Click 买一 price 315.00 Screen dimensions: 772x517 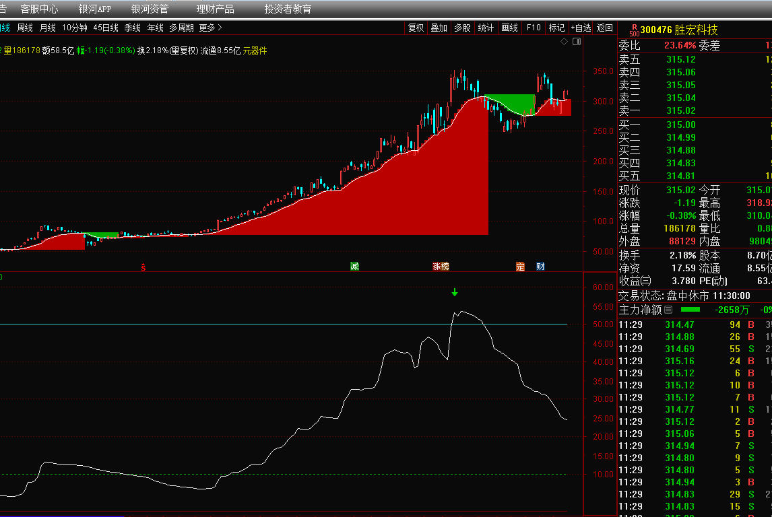tap(681, 125)
